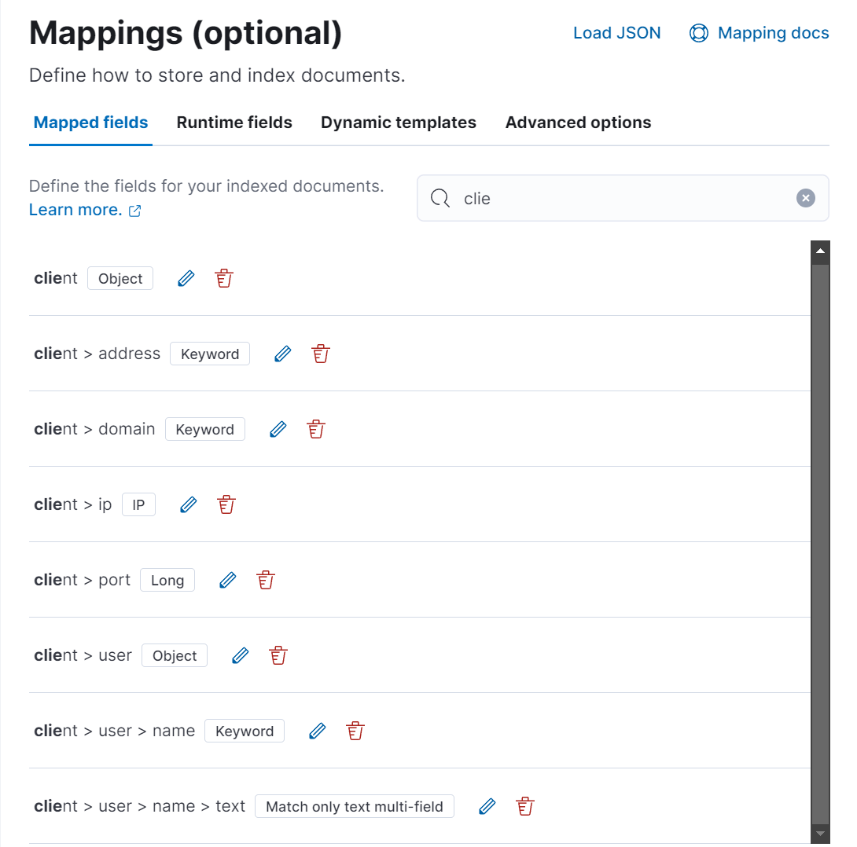Open Load JSON
The width and height of the screenshot is (857, 847).
click(x=616, y=33)
